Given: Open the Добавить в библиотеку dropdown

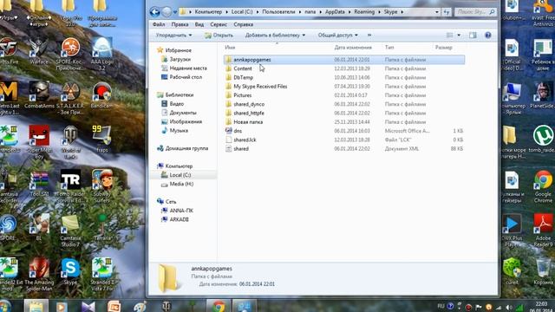Looking at the screenshot, I should 275,35.
